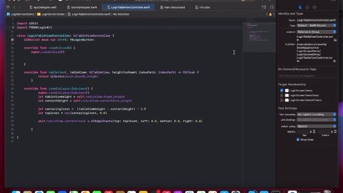Jump to previous issue arrow
The image size is (343, 193).
(267, 14)
